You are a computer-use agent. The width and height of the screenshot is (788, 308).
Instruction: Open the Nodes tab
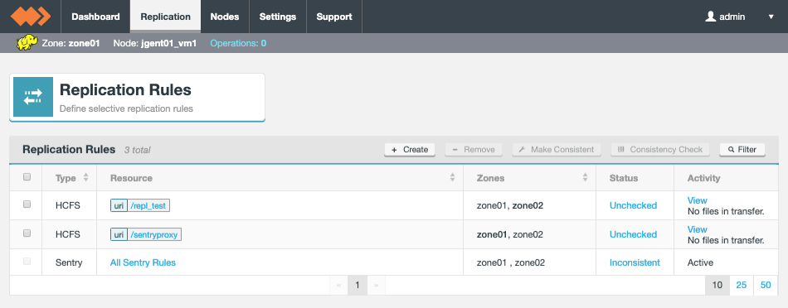click(x=225, y=17)
